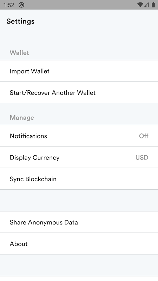Tap the Wallet section header
This screenshot has height=281, width=158.
click(19, 53)
